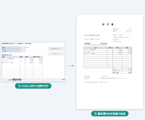Click the ご請求金額 label on the PDF
Screen dimensions: 145x120
click(87, 44)
